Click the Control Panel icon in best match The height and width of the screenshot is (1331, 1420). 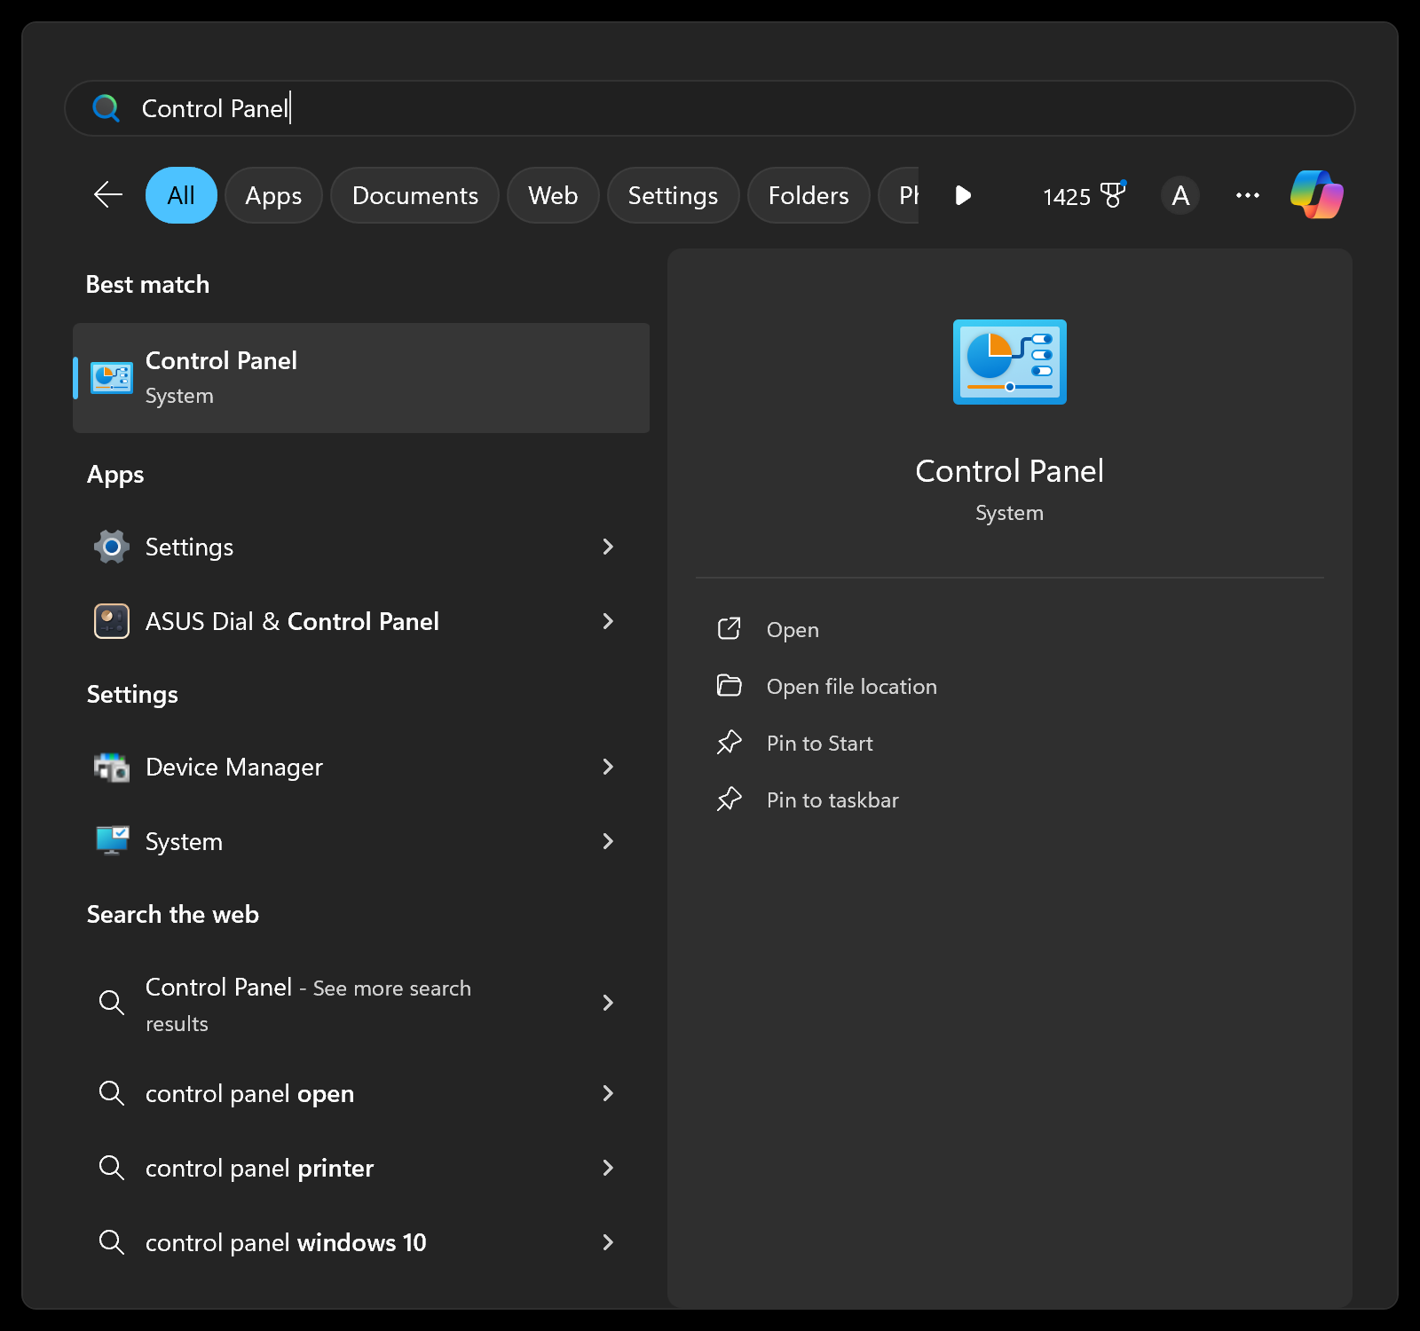pyautogui.click(x=112, y=378)
